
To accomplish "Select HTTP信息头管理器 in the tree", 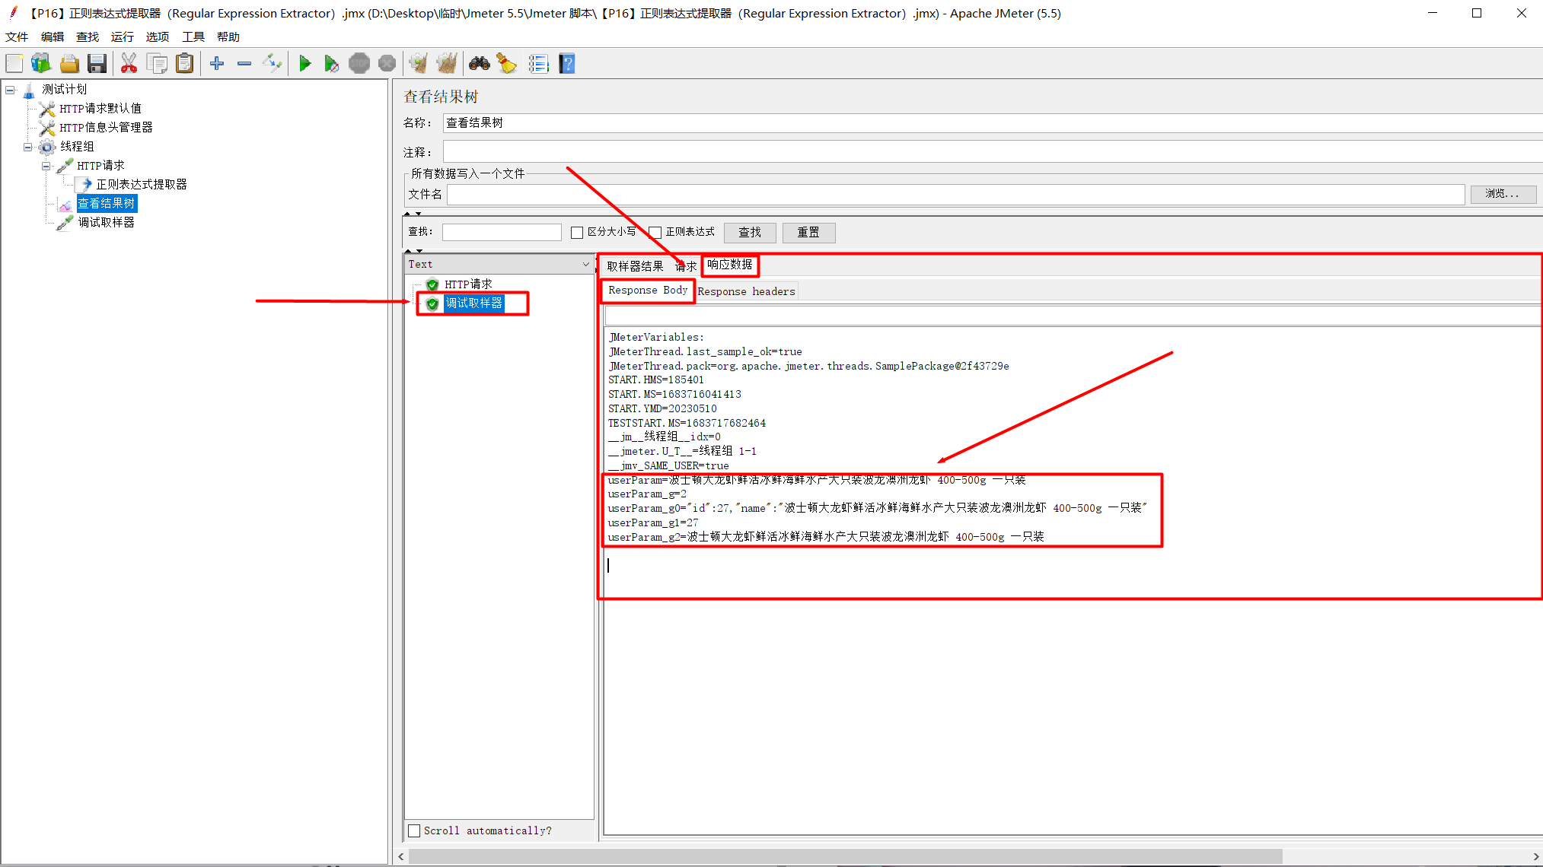I will pyautogui.click(x=106, y=128).
